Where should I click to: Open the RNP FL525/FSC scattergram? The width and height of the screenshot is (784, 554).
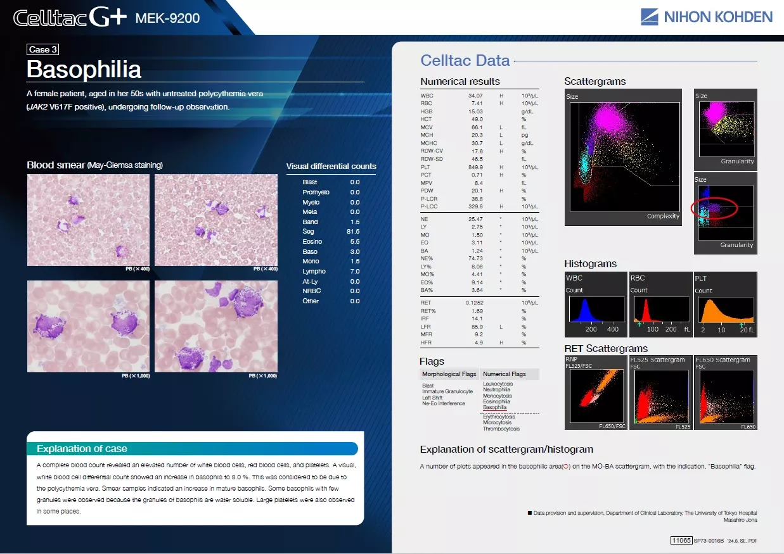pyautogui.click(x=596, y=393)
